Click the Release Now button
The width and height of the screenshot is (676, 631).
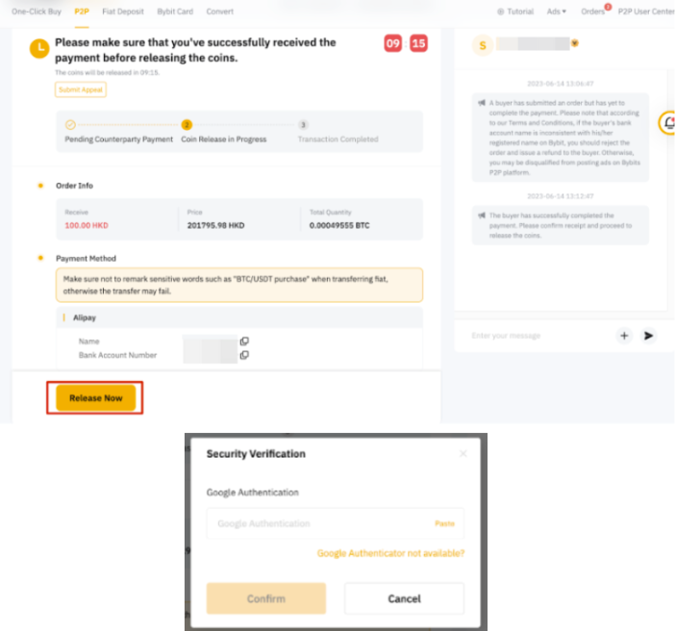click(96, 397)
